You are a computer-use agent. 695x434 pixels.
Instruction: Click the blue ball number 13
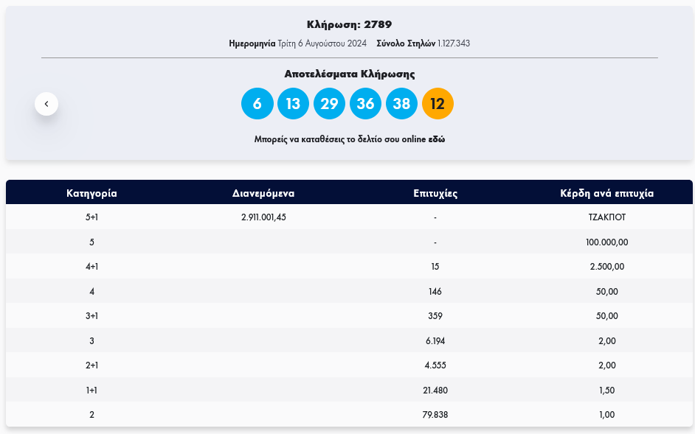point(293,104)
